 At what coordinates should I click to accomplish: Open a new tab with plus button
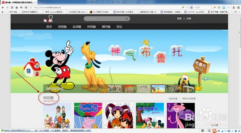(41, 2)
